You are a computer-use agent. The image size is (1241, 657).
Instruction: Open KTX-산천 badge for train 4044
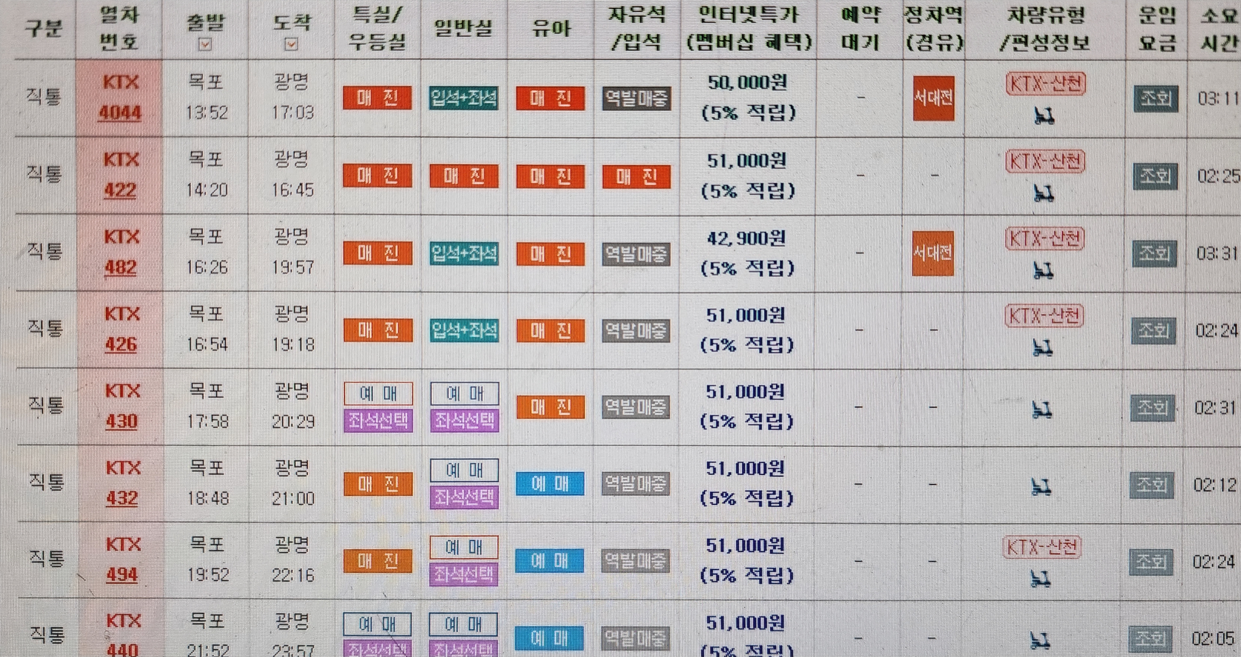tap(1045, 84)
